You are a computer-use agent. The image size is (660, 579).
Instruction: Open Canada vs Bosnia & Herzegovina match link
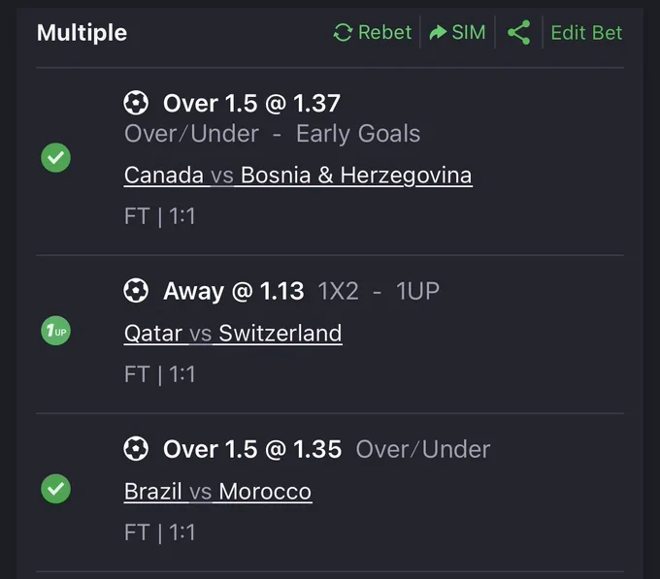(x=298, y=176)
